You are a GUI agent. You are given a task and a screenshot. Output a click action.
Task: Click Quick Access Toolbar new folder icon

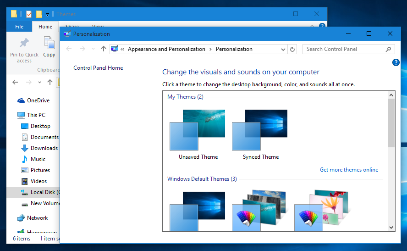tap(39, 14)
